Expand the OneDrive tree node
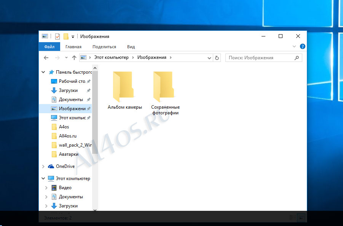343x226 pixels. (43, 166)
